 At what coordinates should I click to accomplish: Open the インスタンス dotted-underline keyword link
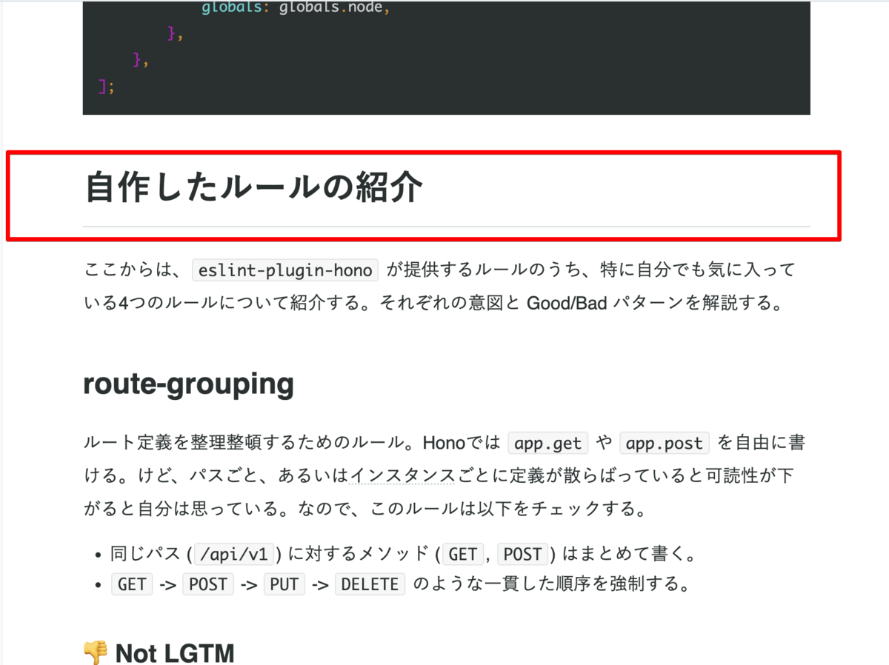click(402, 475)
